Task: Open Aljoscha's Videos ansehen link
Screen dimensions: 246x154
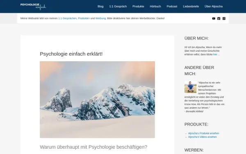Action: [203, 137]
